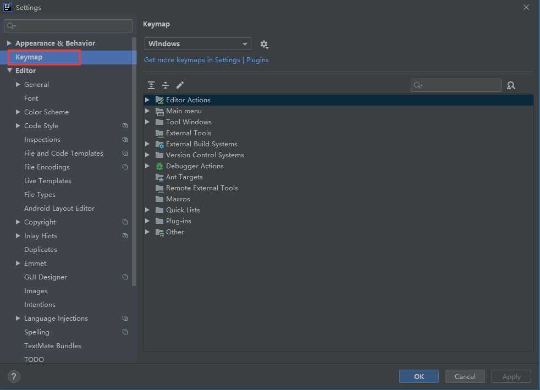The width and height of the screenshot is (540, 390).
Task: Expand the Emmet subsection arrow
Action: tap(18, 263)
